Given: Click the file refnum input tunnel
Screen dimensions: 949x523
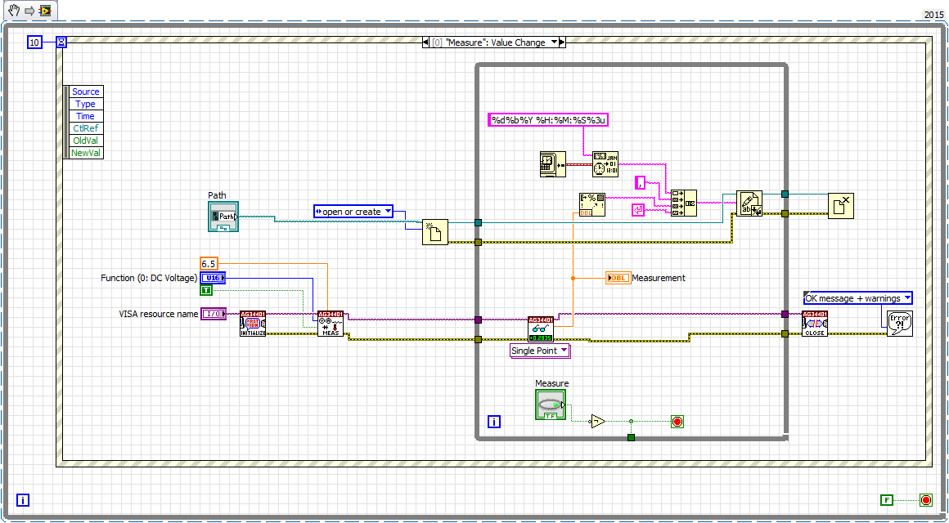Looking at the screenshot, I should [478, 223].
